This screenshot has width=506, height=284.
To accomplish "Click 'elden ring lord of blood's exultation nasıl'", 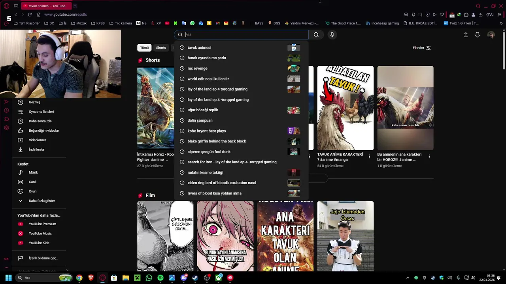I will [241, 183].
